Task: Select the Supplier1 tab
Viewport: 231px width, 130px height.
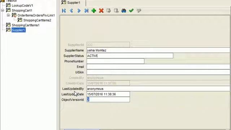Action: (73, 3)
